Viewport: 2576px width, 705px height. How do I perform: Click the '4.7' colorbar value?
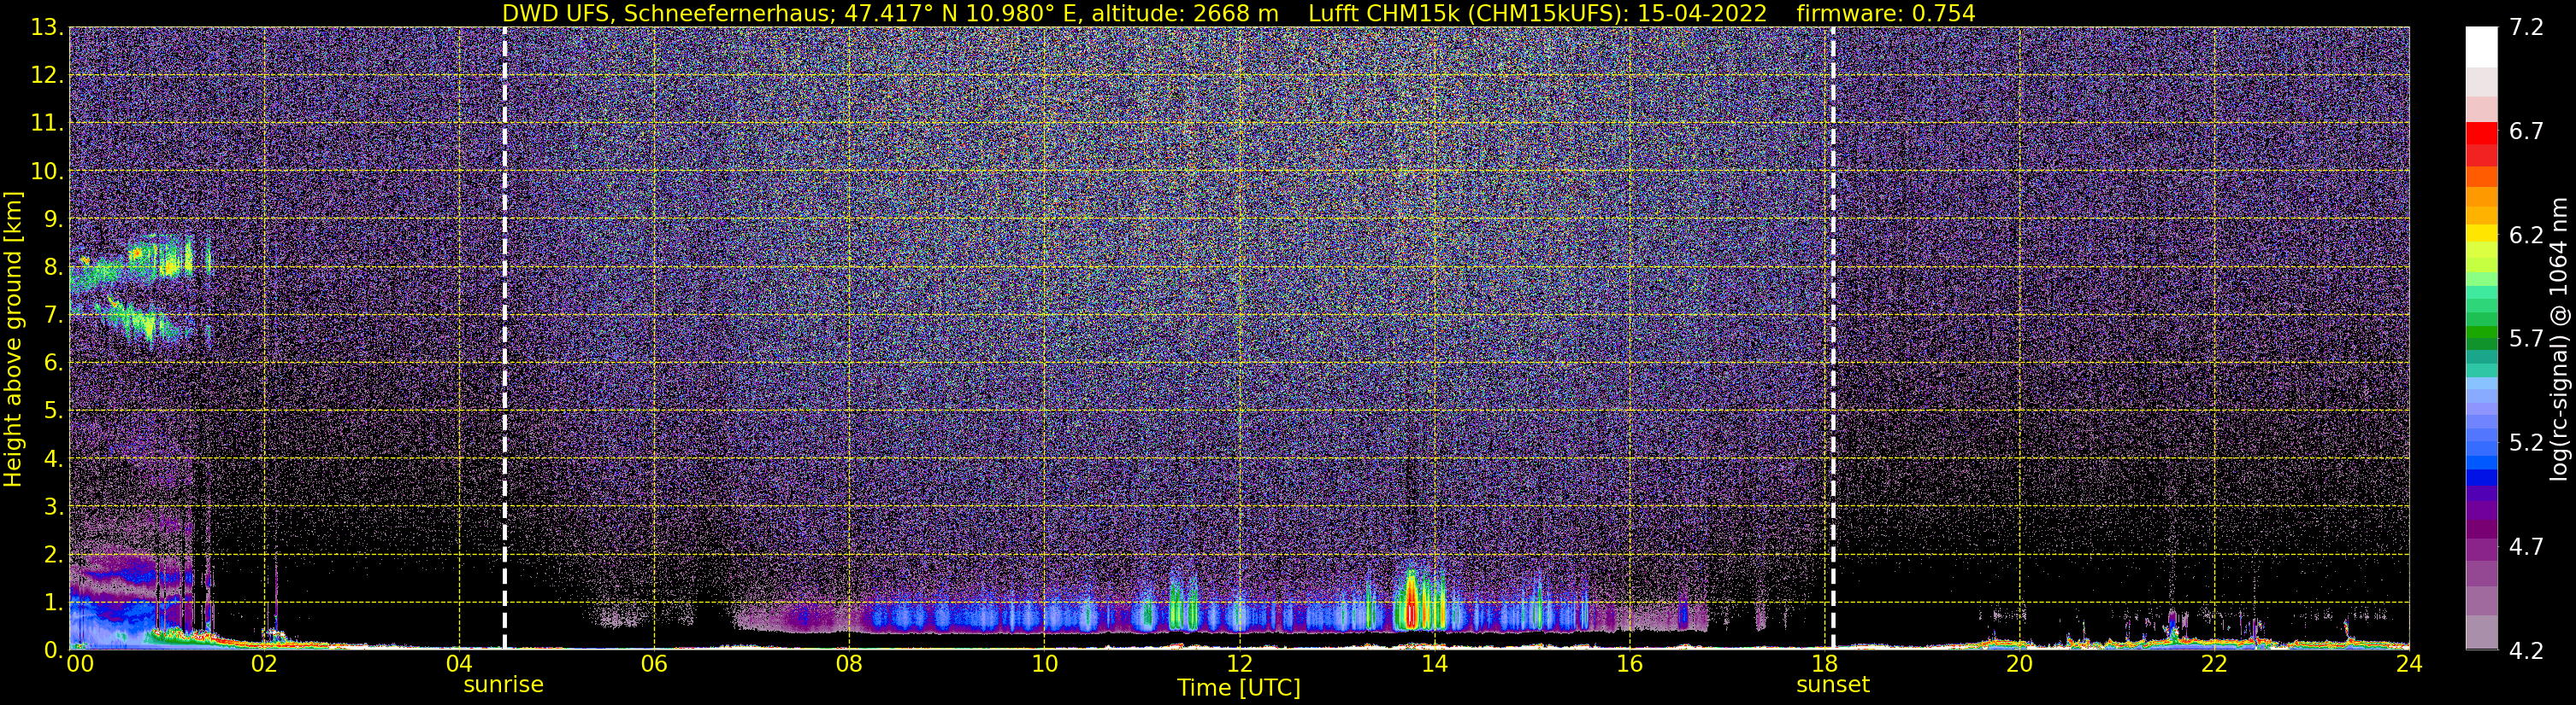click(2526, 547)
